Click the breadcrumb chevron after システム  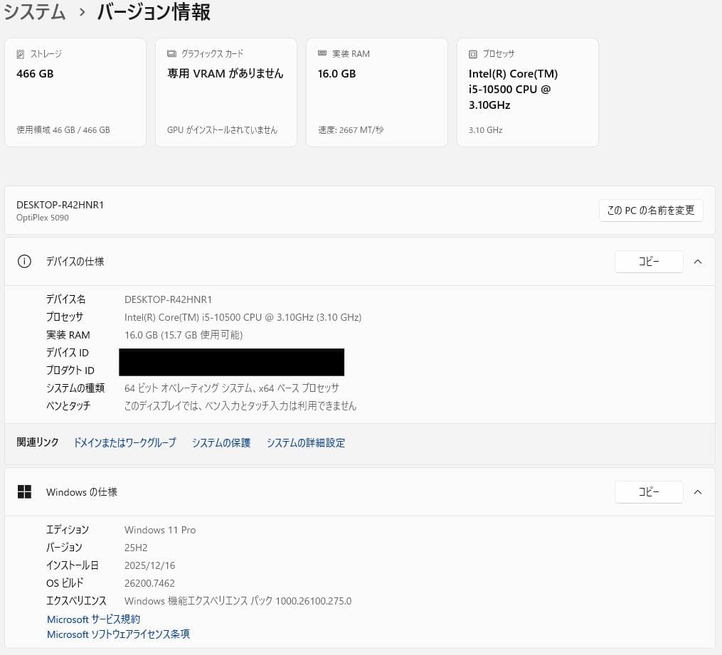pos(83,12)
